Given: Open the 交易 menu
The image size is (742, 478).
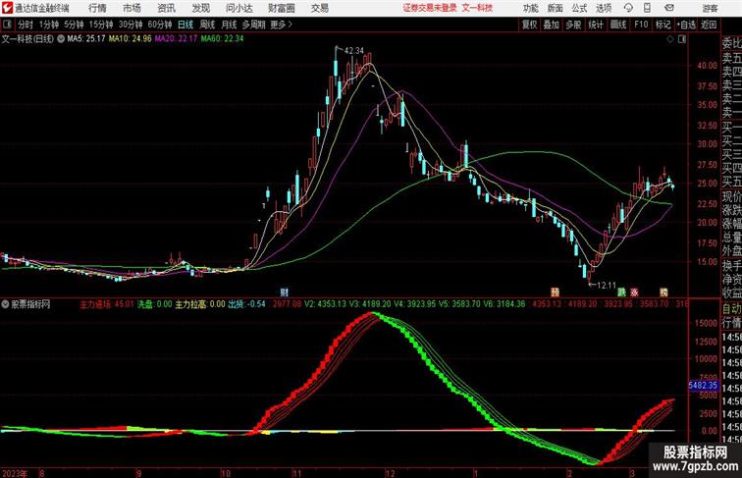Looking at the screenshot, I should pyautogui.click(x=319, y=8).
